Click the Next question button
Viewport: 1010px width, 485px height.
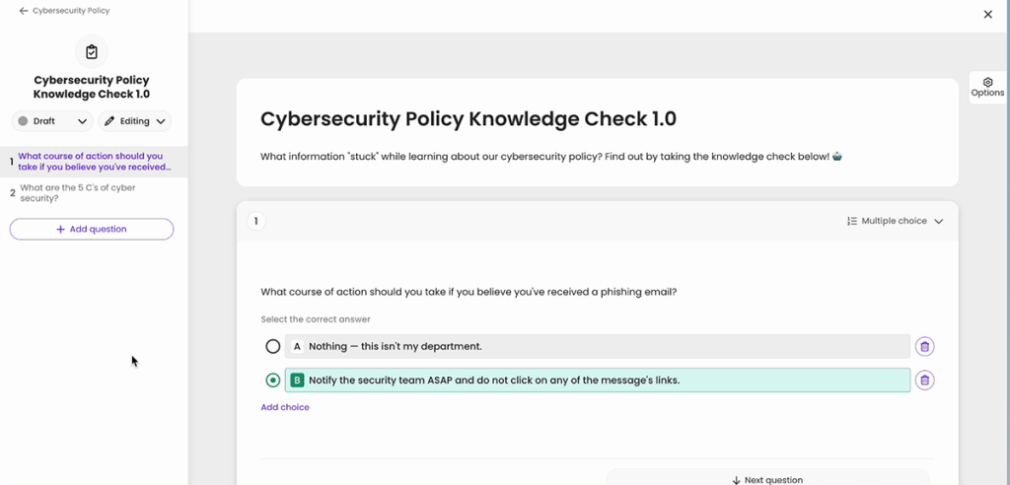click(x=767, y=479)
